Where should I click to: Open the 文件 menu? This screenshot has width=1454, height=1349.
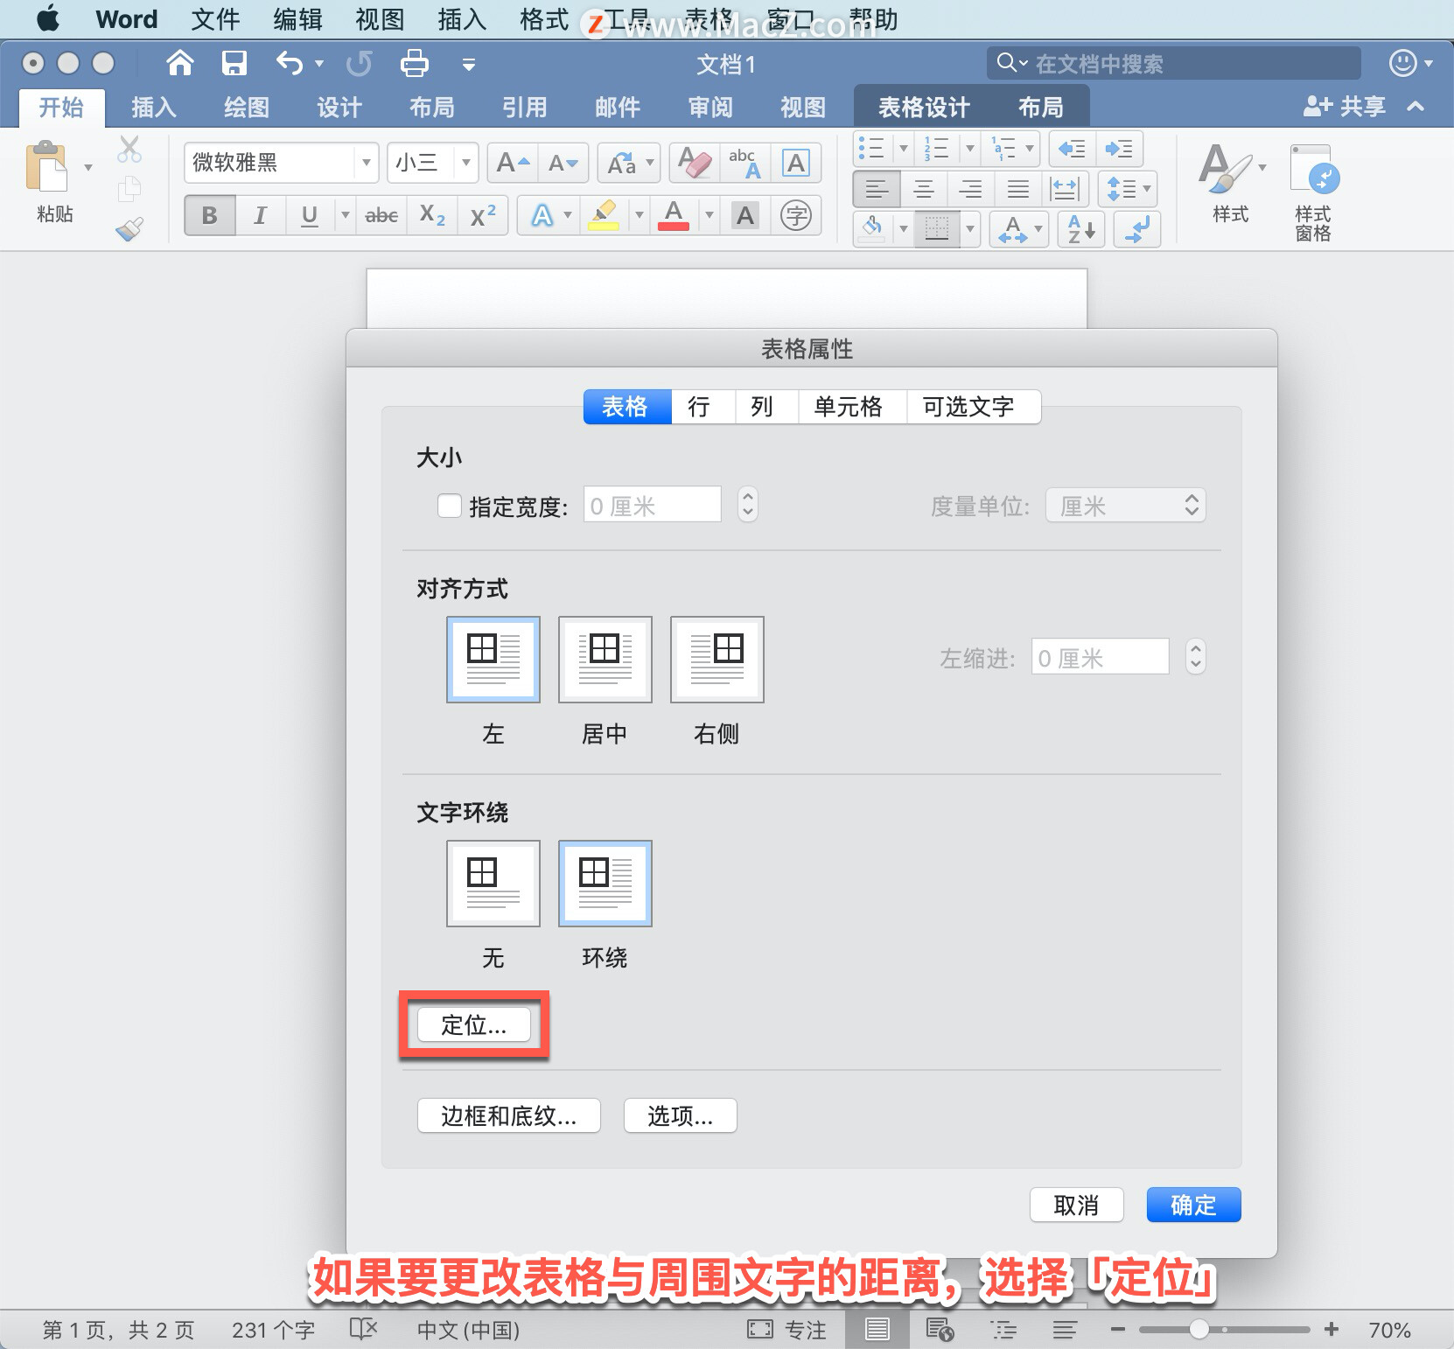[215, 19]
